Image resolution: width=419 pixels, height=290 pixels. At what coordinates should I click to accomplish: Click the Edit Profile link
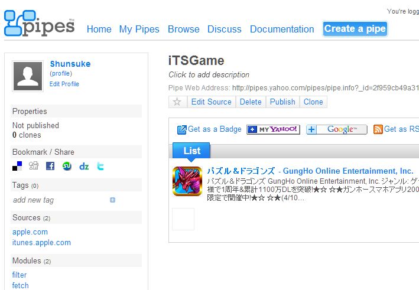(x=64, y=84)
